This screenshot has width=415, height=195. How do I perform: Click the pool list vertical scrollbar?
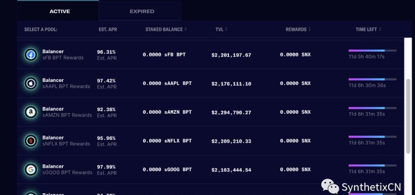coord(408,116)
